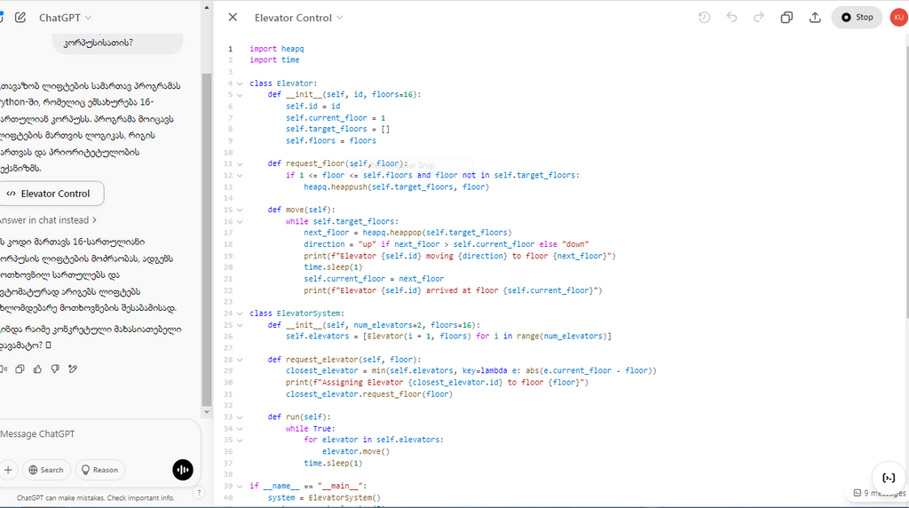
Task: Enable the Reason mode
Action: 99,470
